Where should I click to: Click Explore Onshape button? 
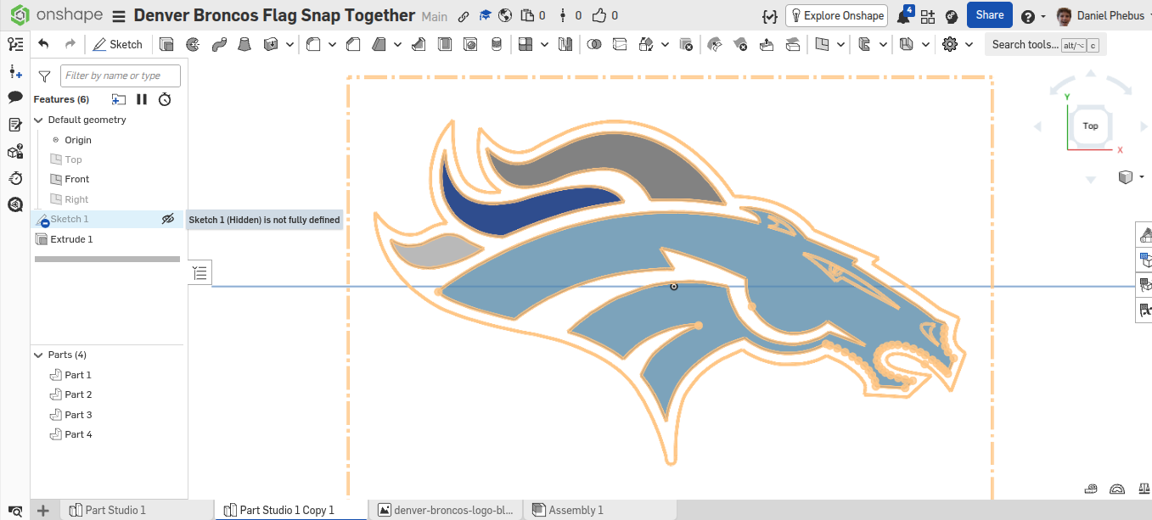(x=836, y=15)
